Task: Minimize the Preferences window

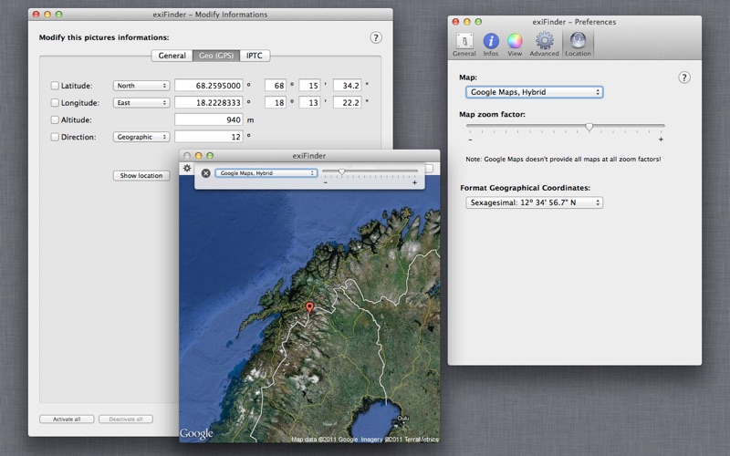Action: 467,22
